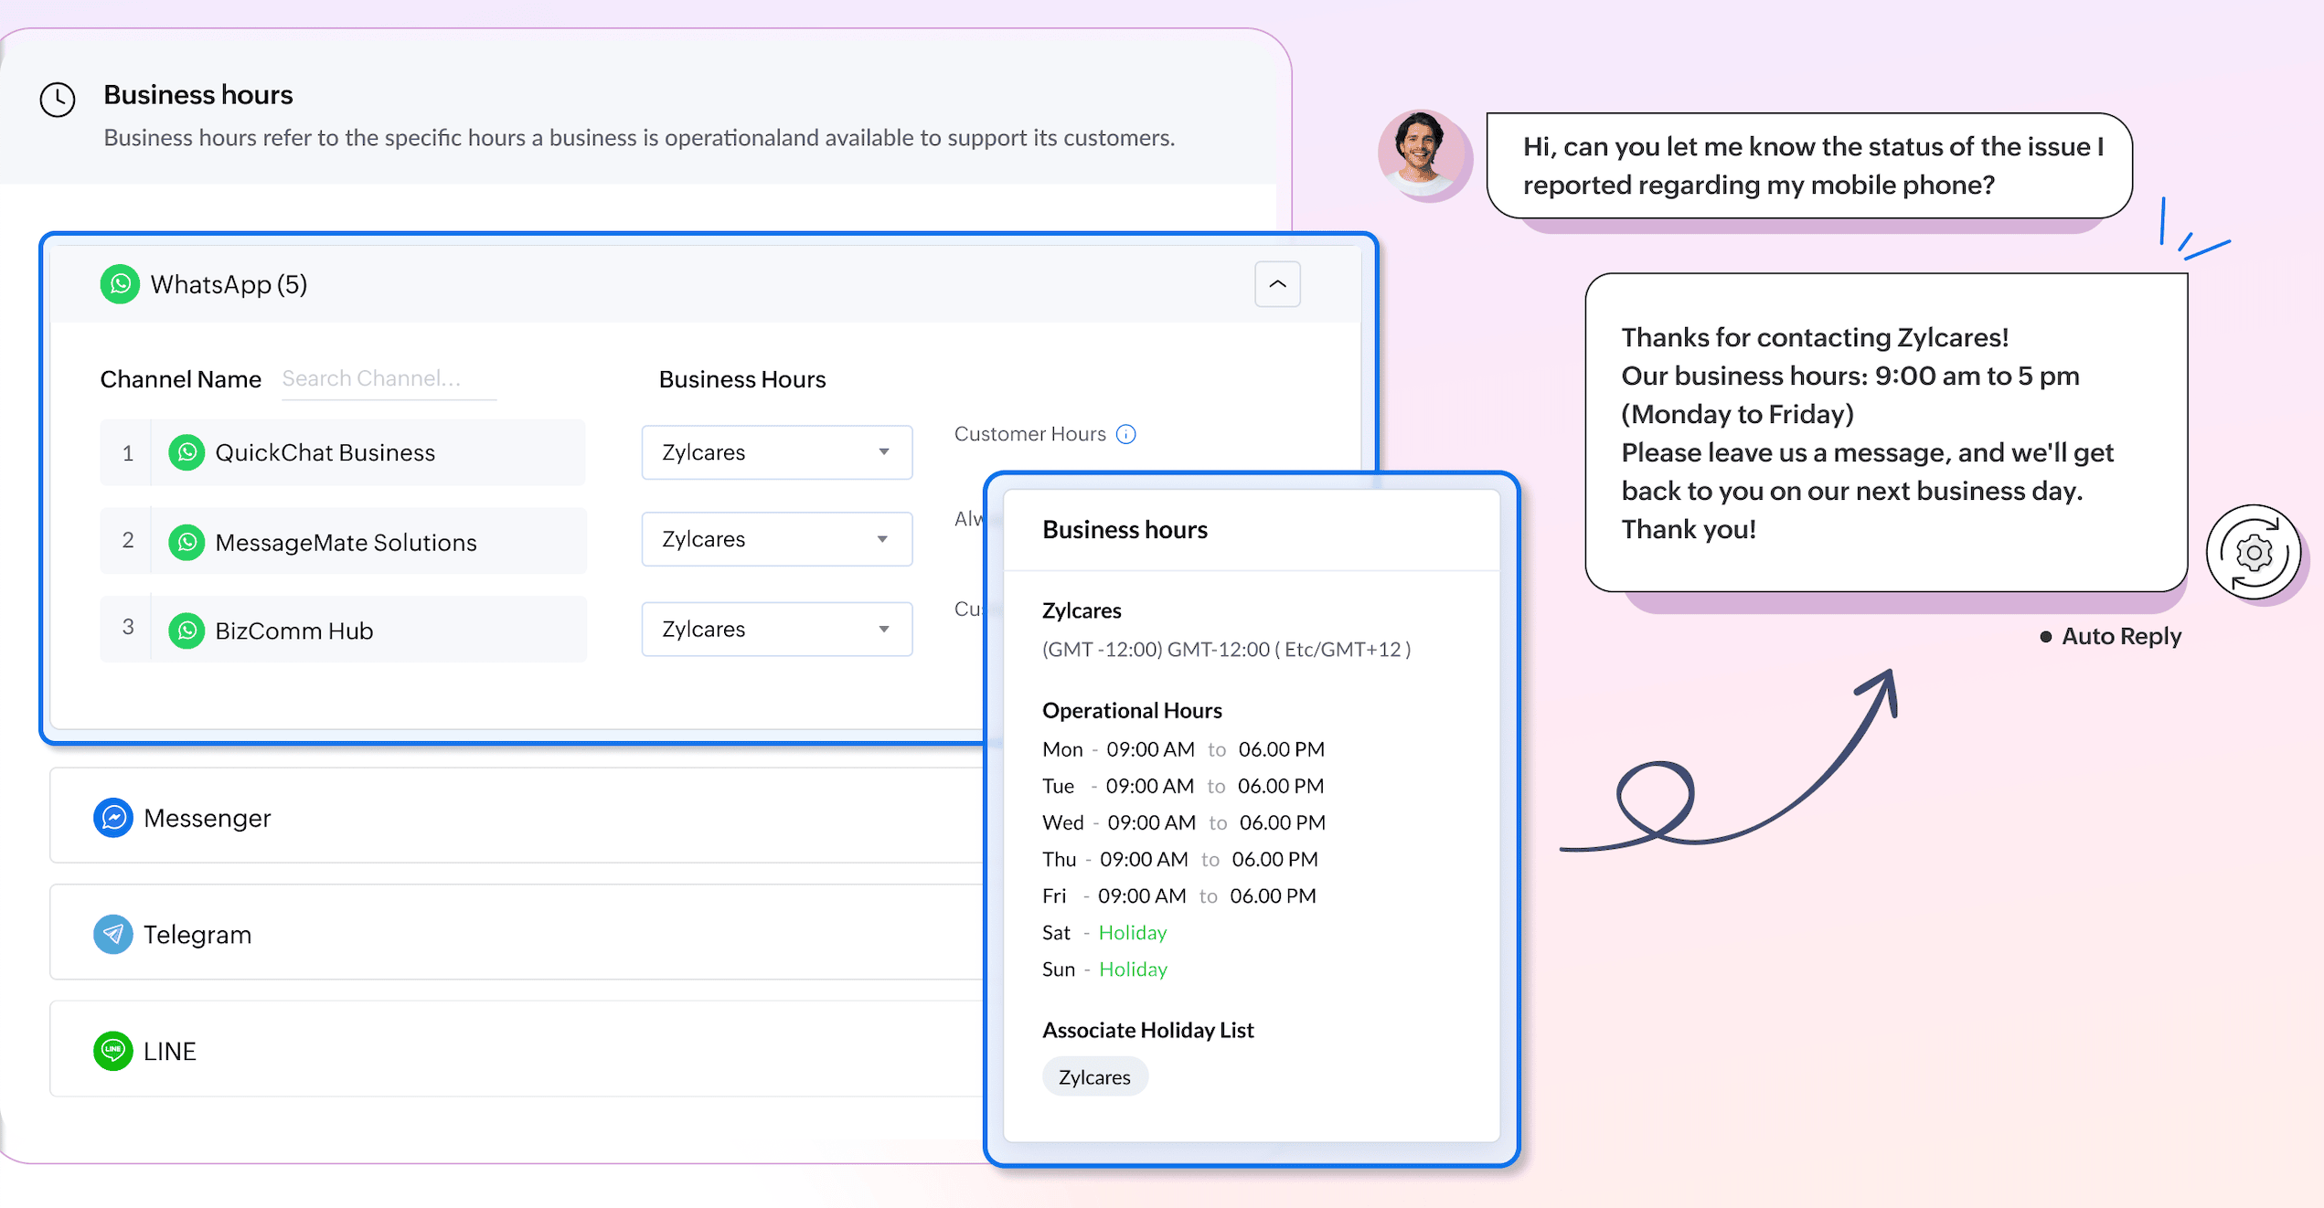Select the MessageMate Solutions channel row
This screenshot has width=2324, height=1208.
click(x=345, y=542)
